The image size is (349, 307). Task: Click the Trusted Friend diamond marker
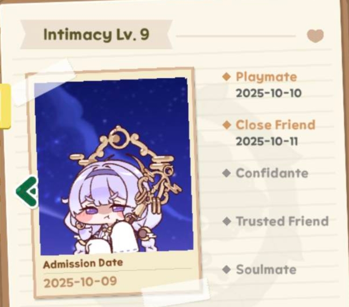[227, 221]
